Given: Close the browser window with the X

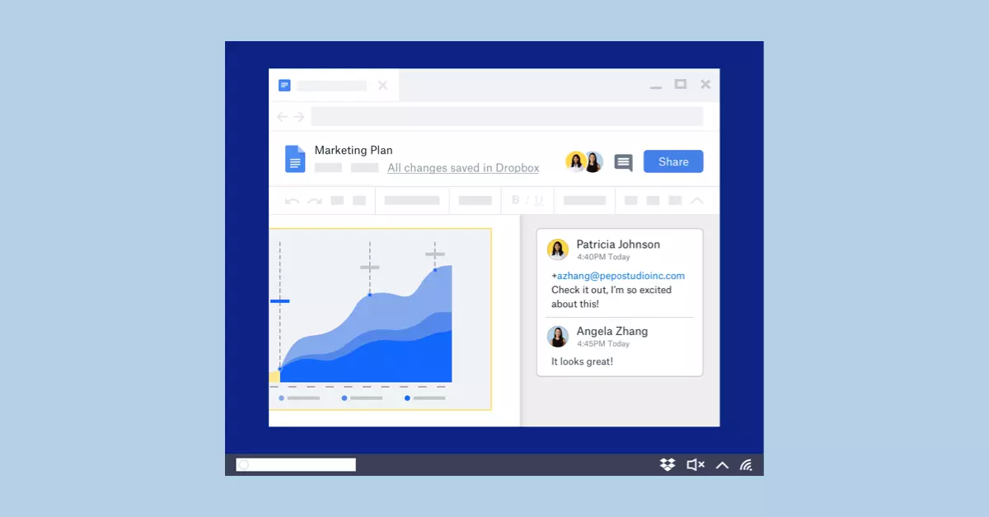Looking at the screenshot, I should pos(705,84).
